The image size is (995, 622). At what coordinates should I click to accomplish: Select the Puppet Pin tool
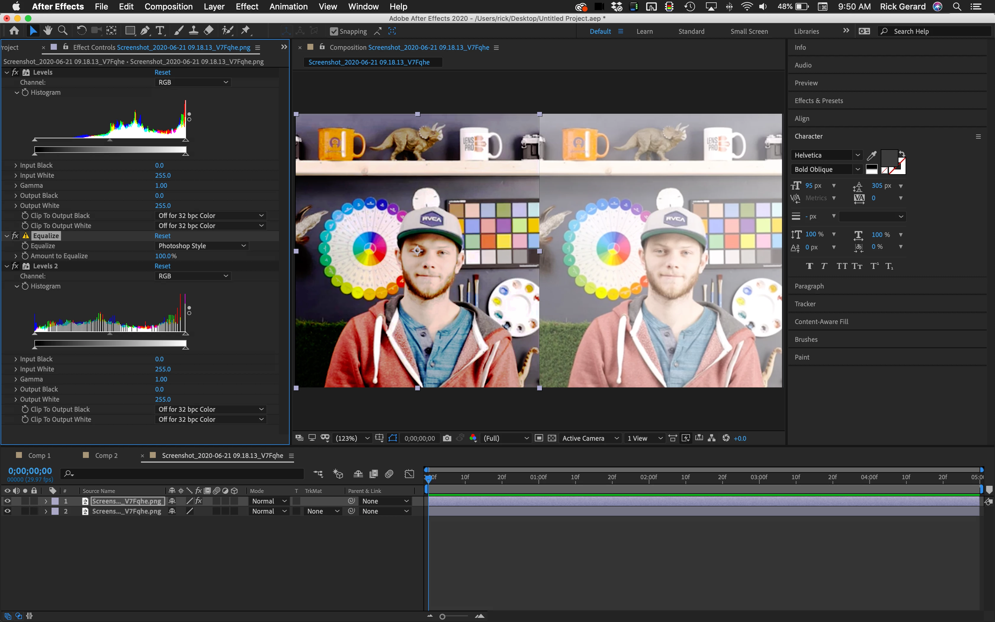(245, 31)
